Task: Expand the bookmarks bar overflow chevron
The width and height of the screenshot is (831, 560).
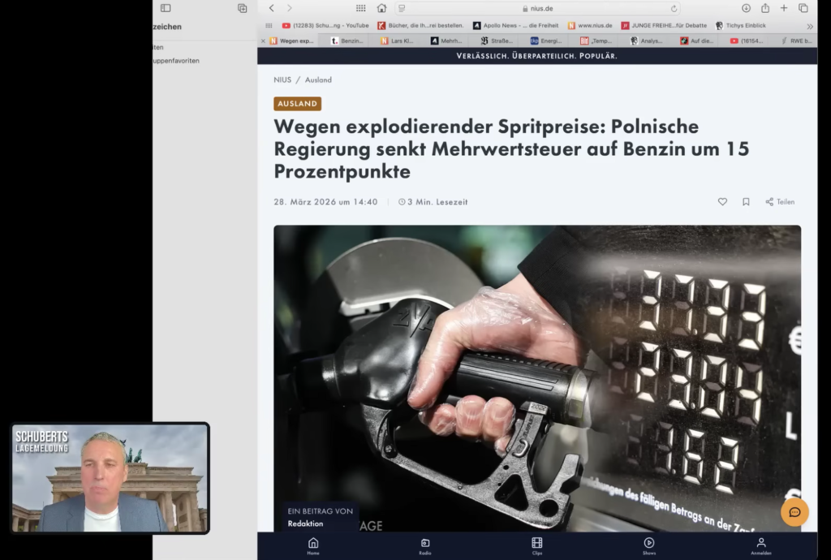Action: (809, 26)
